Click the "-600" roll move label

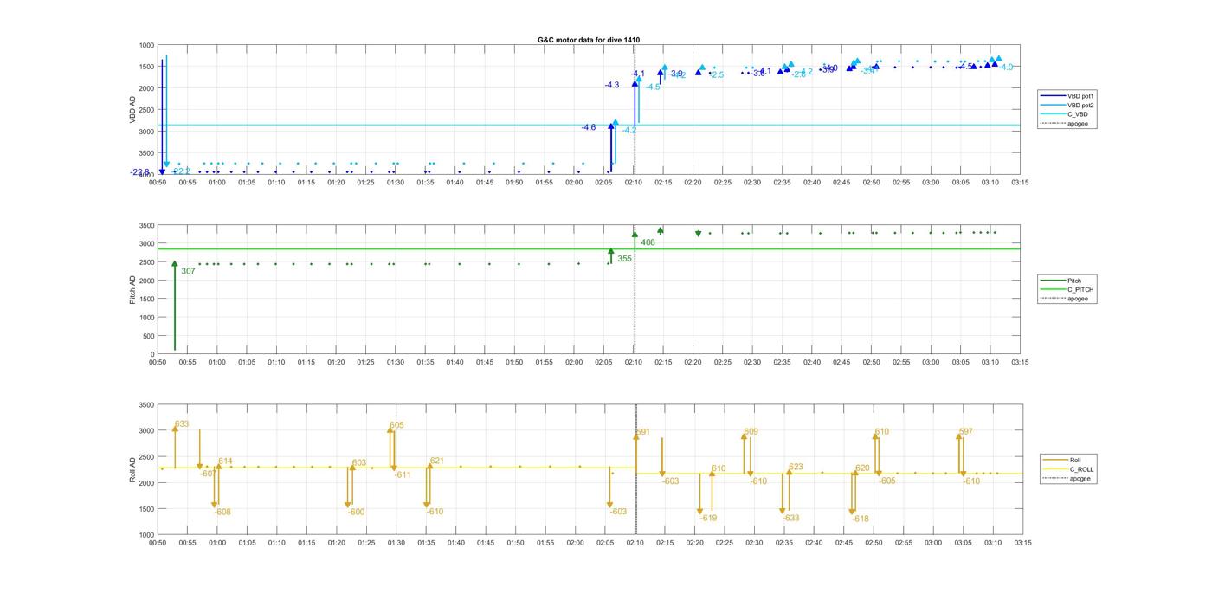(x=356, y=513)
